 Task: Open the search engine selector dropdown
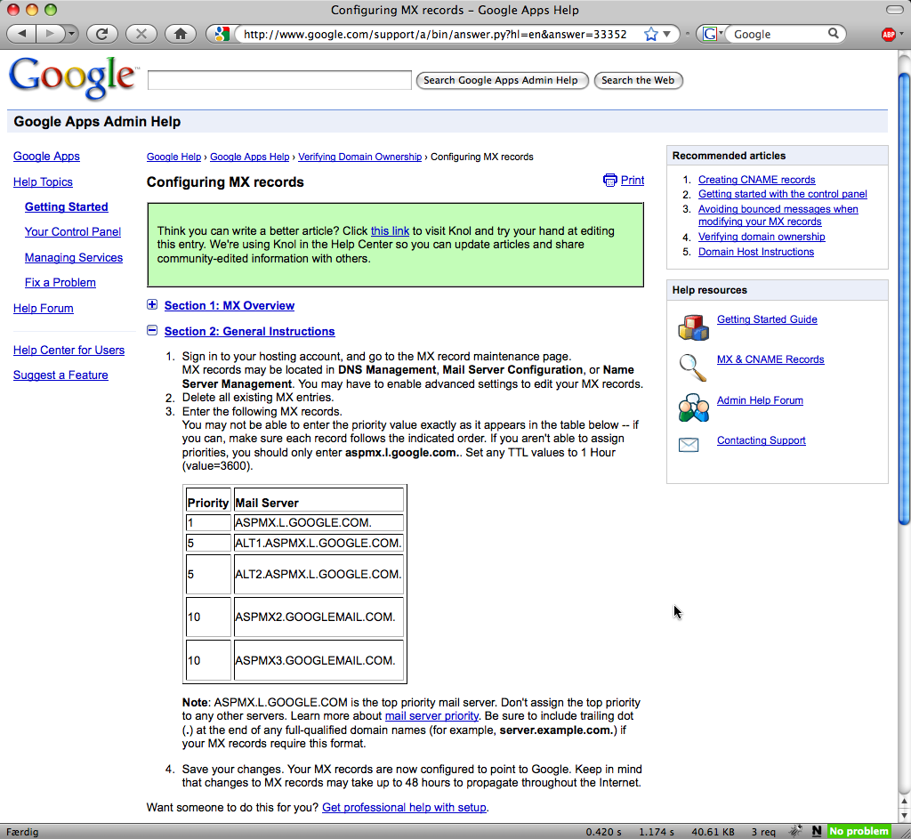(713, 34)
